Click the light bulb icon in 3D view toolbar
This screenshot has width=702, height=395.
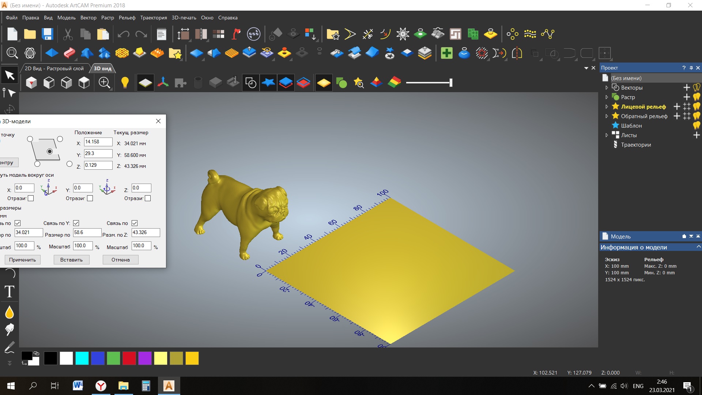[x=125, y=83]
